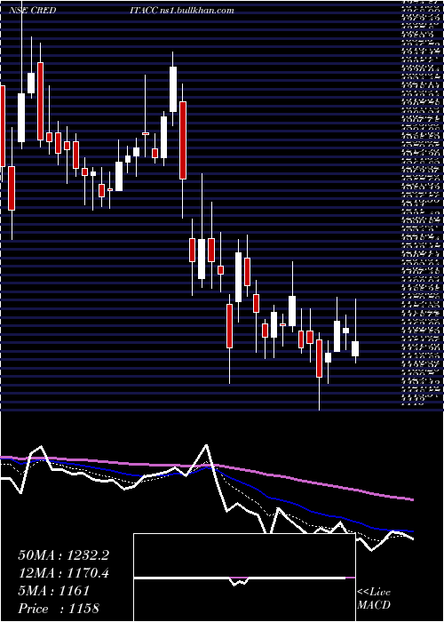Click the Price : 1158 label
This screenshot has height=622, width=444.
59,609
